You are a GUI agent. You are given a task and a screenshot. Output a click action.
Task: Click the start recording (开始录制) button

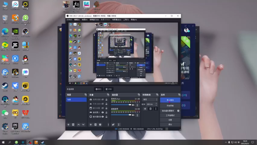point(170,106)
